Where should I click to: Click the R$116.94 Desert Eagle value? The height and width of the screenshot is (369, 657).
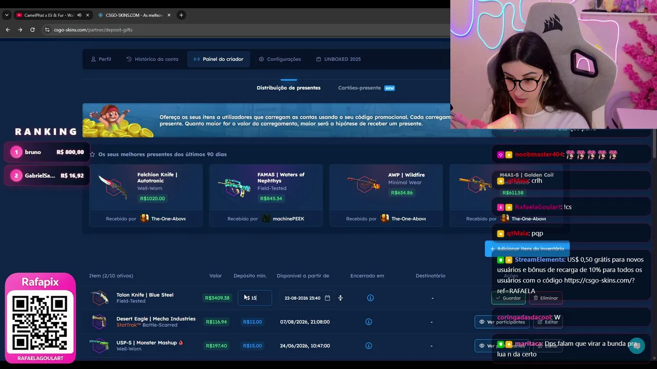pos(217,322)
